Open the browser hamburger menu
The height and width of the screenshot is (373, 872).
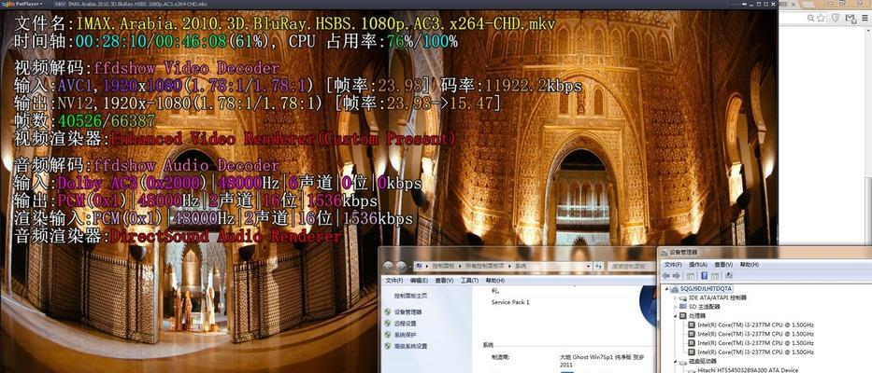coord(865,19)
